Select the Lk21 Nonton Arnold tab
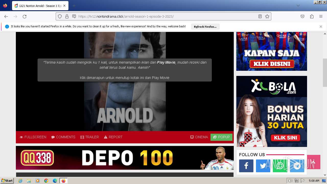 (40, 6)
